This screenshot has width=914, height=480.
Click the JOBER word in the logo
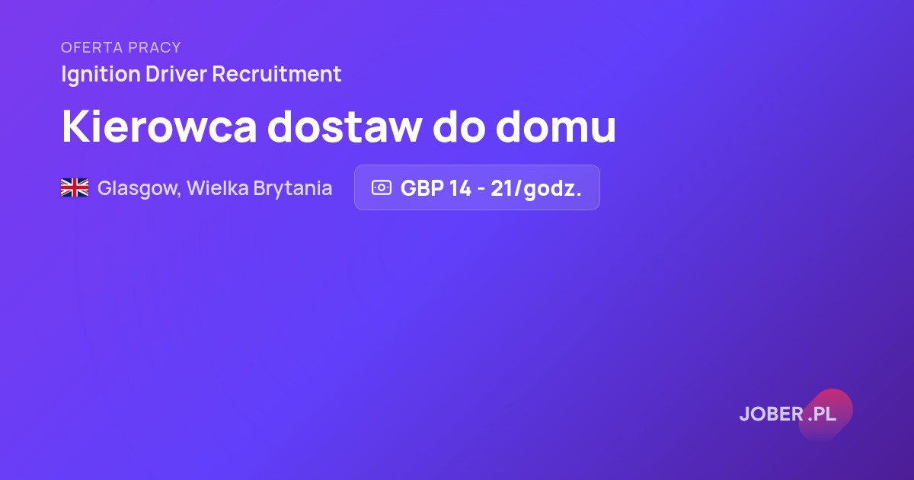[772, 414]
